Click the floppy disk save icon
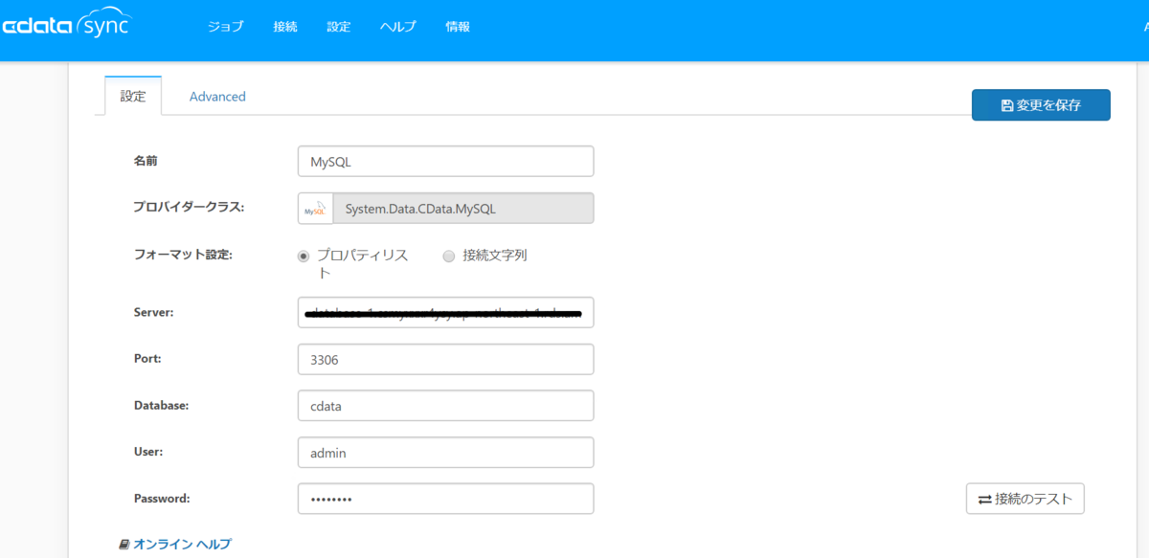This screenshot has height=558, width=1149. (x=1006, y=105)
